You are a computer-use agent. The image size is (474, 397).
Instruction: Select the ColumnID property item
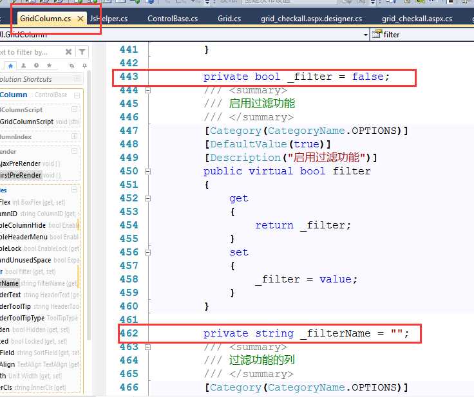tap(39, 214)
